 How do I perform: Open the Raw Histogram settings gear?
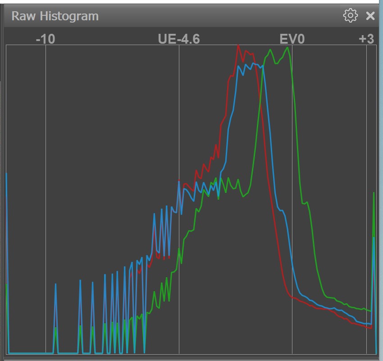pos(350,16)
